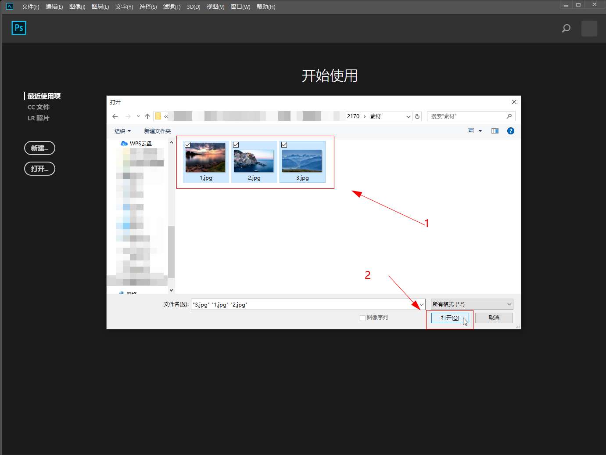The height and width of the screenshot is (455, 606).
Task: Click the 素材 folder in address path
Action: point(376,116)
